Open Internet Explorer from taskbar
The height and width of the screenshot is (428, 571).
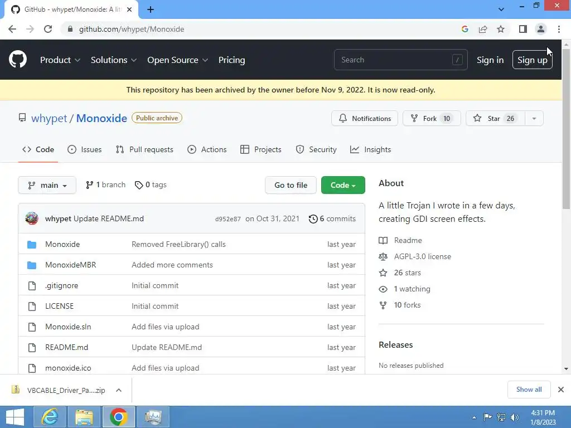[x=50, y=417]
